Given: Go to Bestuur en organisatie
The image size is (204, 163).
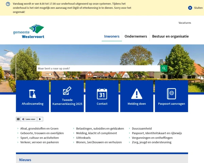Looking at the screenshot, I should point(170,36).
